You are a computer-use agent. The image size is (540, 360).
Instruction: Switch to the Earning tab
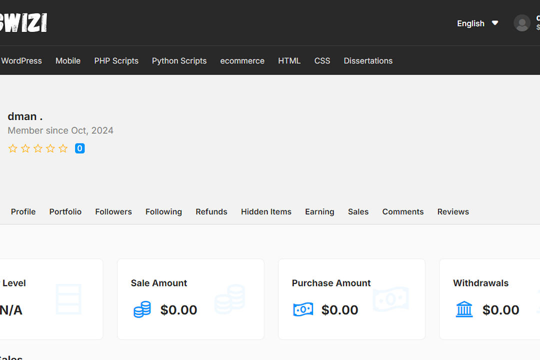pyautogui.click(x=319, y=211)
